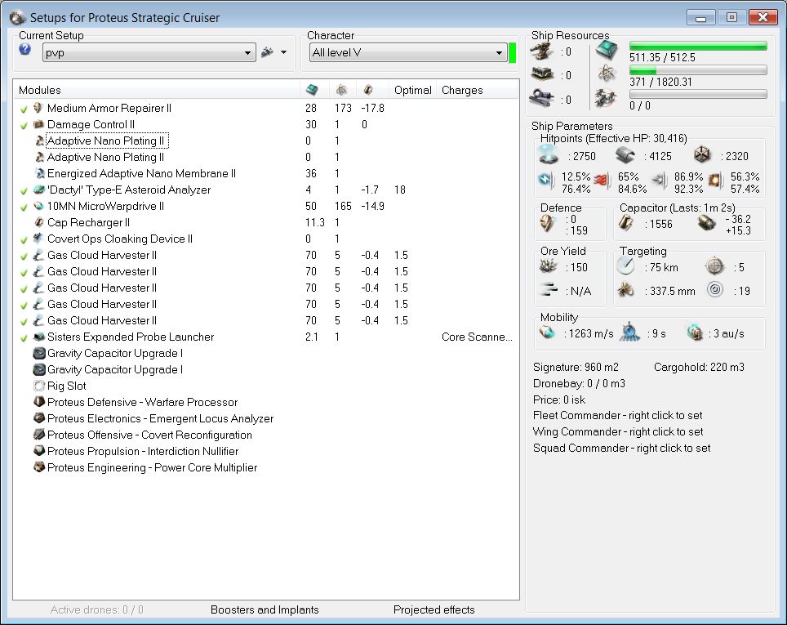Click the blue help question mark icon
The width and height of the screenshot is (787, 625).
pos(25,49)
